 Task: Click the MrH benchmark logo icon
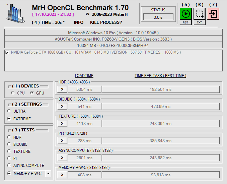[x=16, y=13]
